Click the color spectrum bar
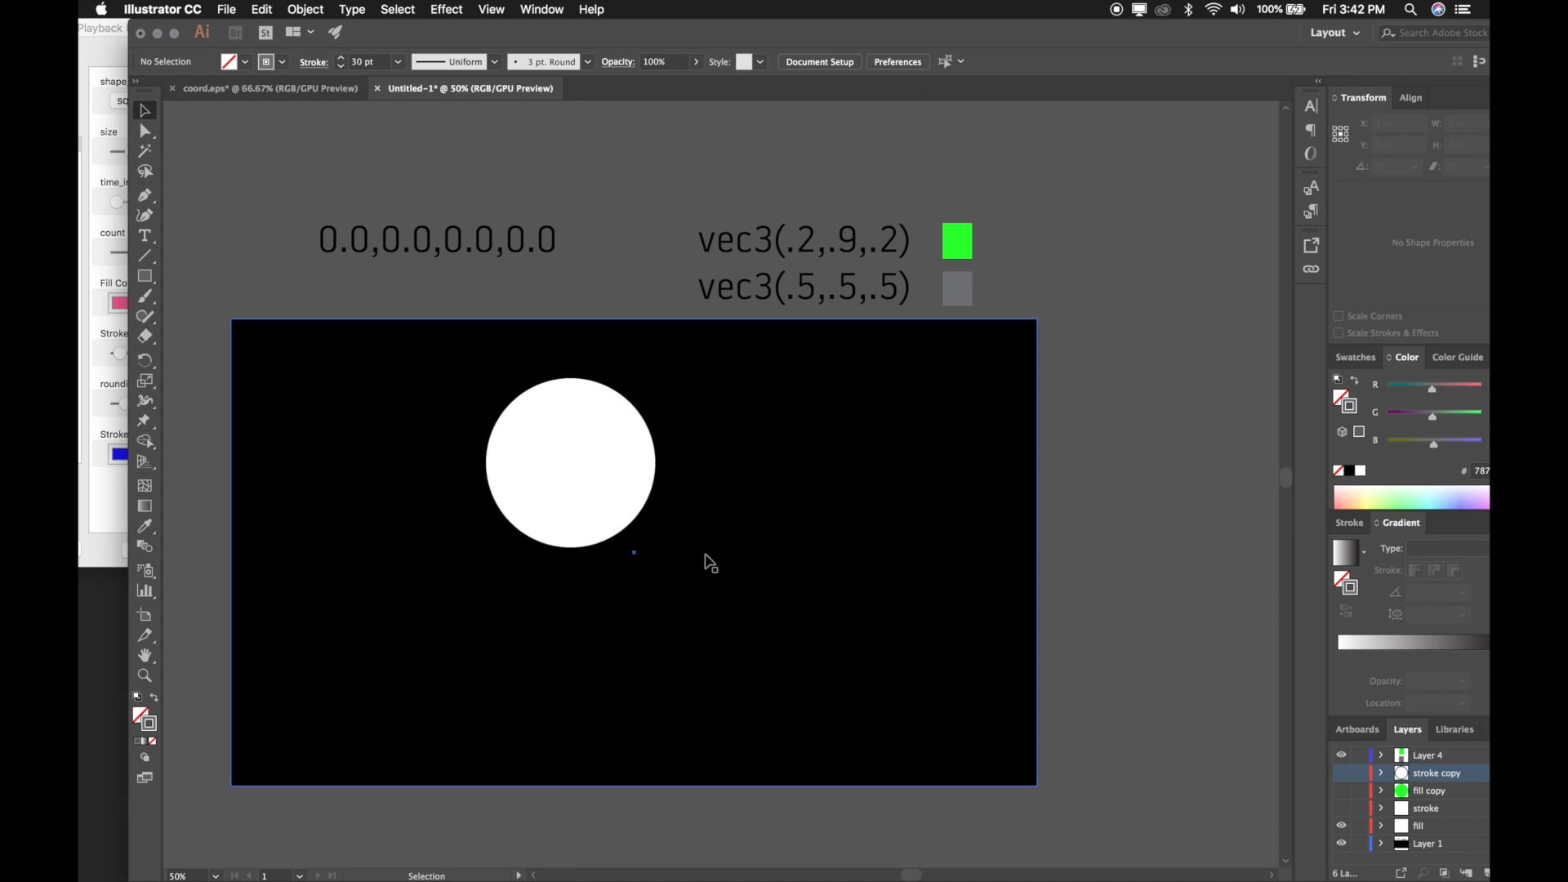 1410,497
